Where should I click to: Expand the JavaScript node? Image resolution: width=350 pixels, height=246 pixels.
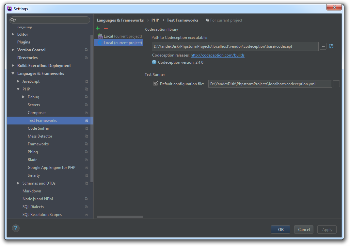coord(18,81)
